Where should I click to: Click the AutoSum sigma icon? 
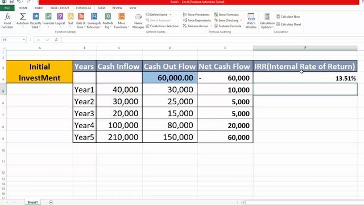pyautogui.click(x=23, y=17)
